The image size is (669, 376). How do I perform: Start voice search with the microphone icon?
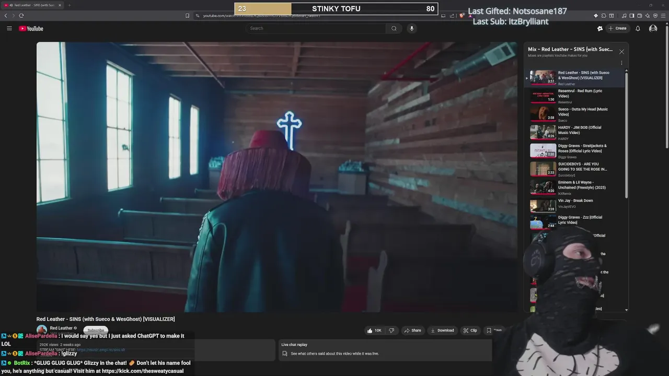412,28
